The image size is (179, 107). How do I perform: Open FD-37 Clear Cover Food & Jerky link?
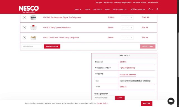[x=61, y=38]
